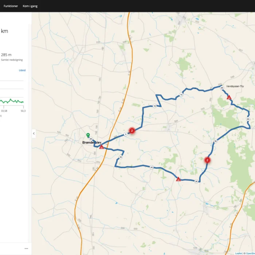Image resolution: width=255 pixels, height=255 pixels.
Task: Click the warning triangle near the 35 km marker
Action: click(x=178, y=179)
